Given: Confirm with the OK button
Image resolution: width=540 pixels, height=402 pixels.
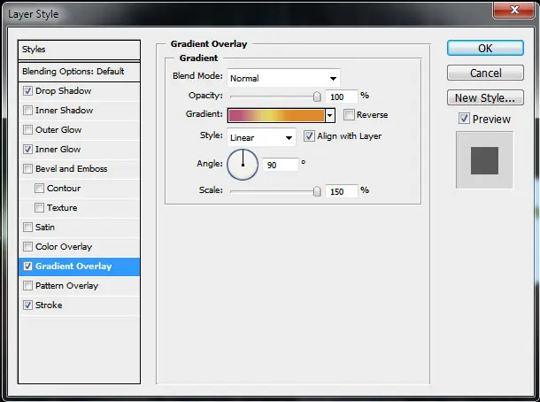Looking at the screenshot, I should [x=485, y=48].
